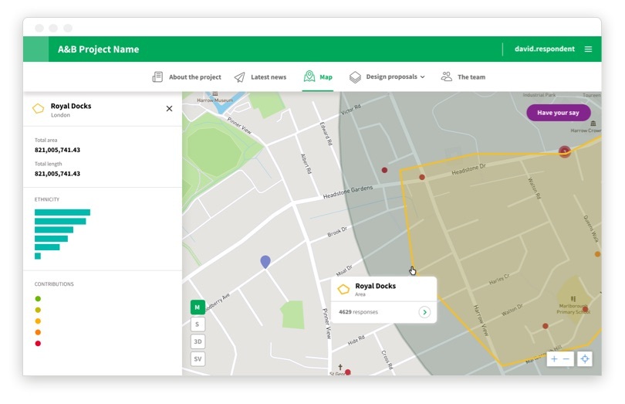Click the shortest ethnicity bar
Image resolution: width=625 pixels, height=404 pixels.
click(x=38, y=256)
